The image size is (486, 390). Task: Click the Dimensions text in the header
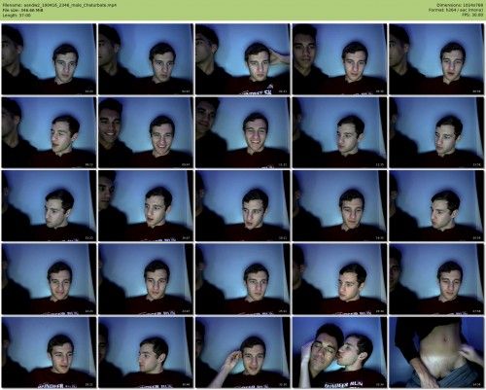click(x=460, y=5)
